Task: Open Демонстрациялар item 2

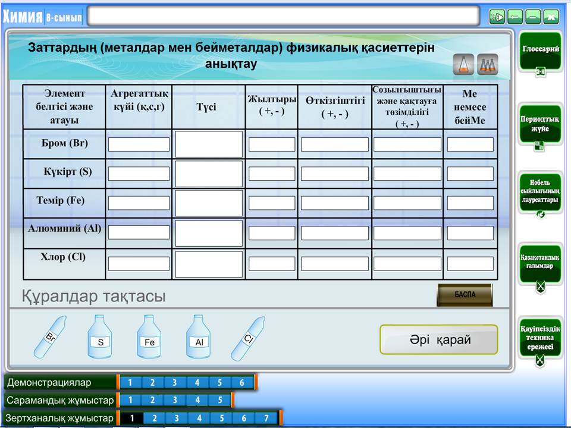Action: click(x=153, y=382)
